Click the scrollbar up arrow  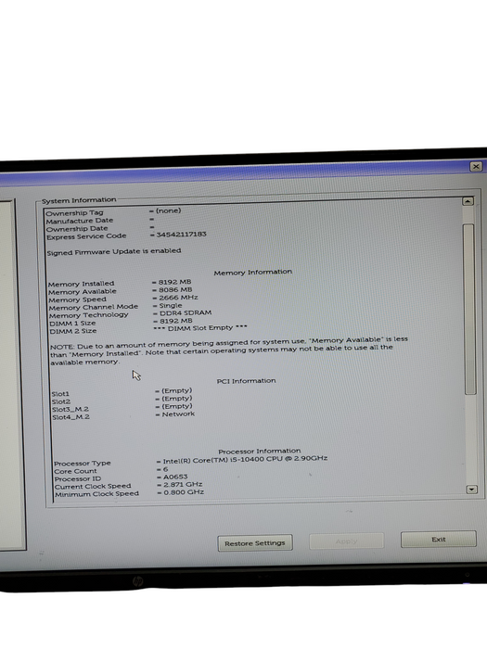468,201
